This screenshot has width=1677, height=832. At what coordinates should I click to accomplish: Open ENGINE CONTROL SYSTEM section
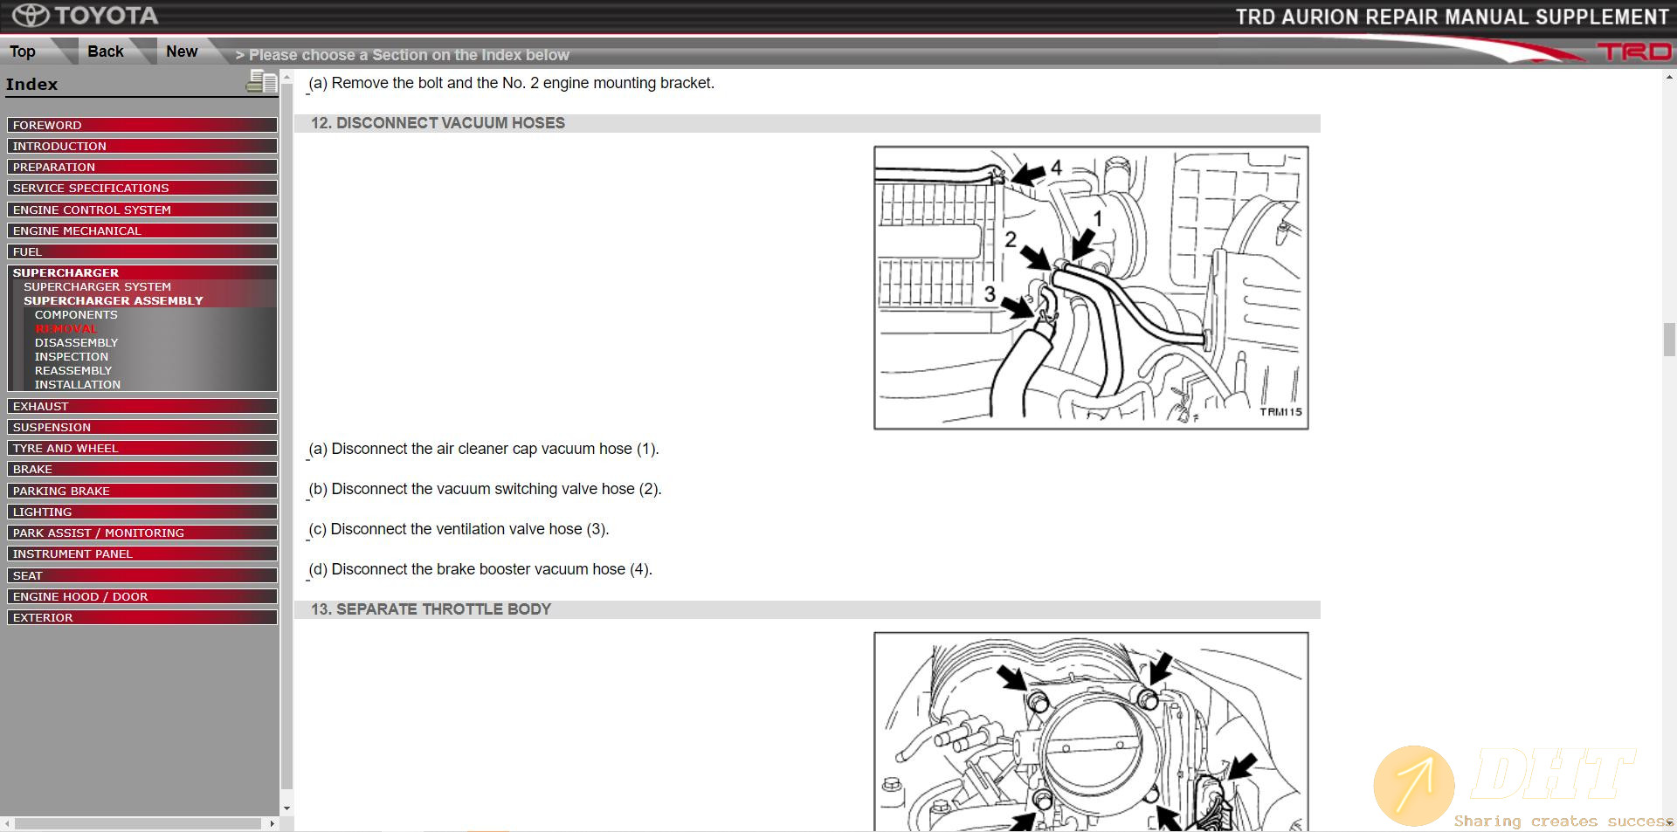point(142,210)
